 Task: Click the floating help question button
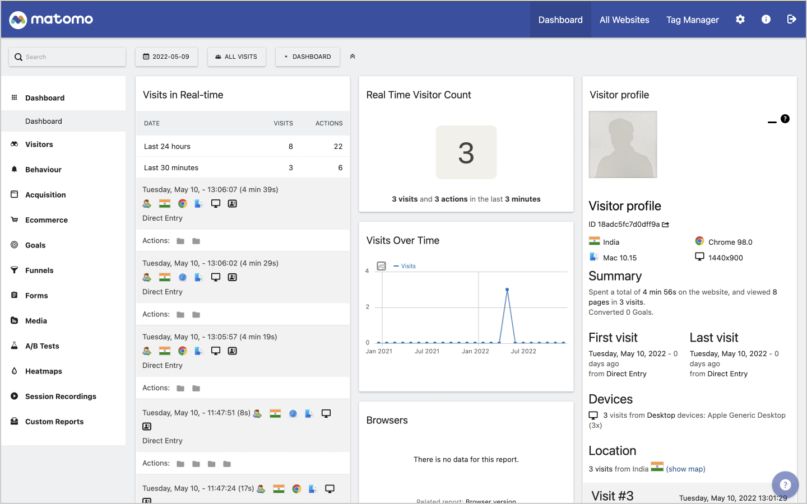point(785,484)
